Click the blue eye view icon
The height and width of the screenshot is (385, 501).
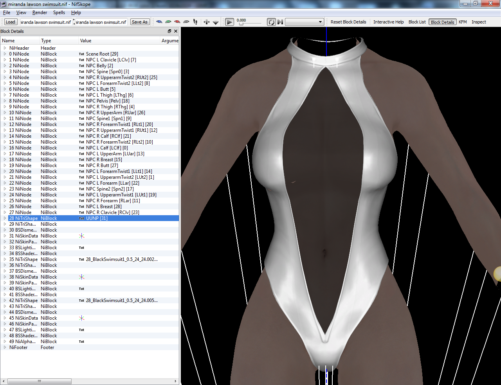[x=159, y=22]
